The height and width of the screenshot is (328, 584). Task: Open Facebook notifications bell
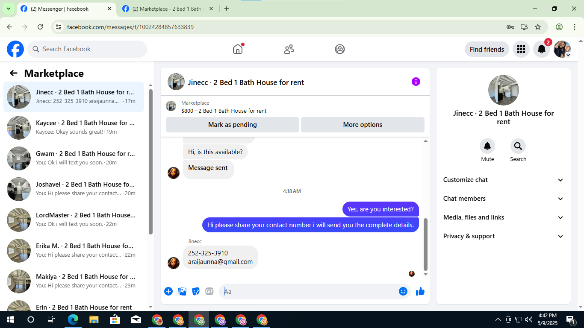coord(542,49)
